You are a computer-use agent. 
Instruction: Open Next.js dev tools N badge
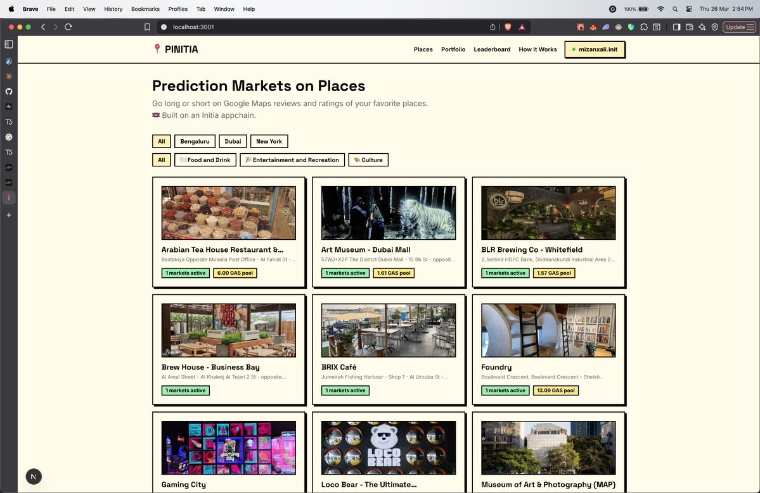34,477
